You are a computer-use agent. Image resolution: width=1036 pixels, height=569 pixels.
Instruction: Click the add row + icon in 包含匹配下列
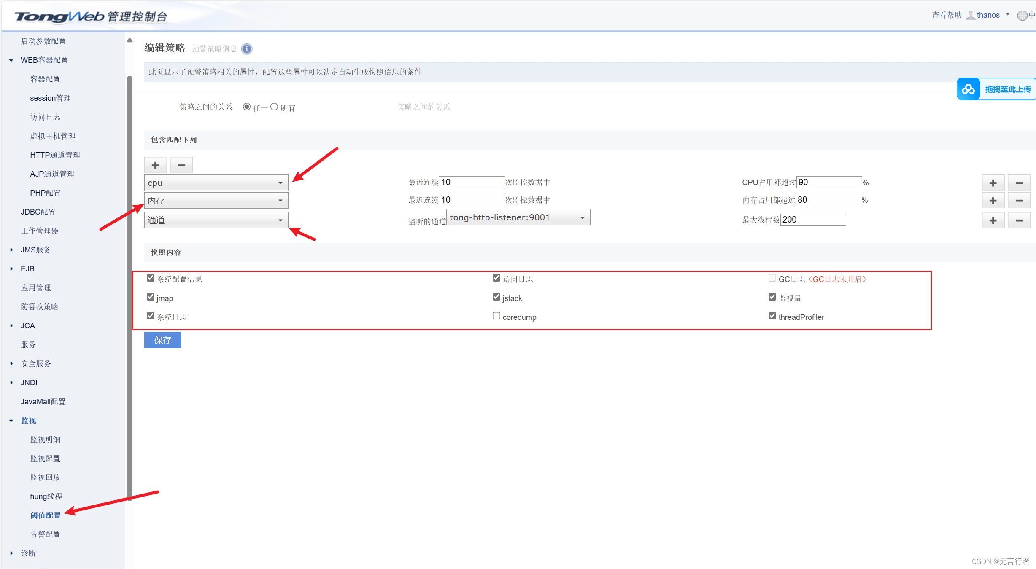tap(155, 165)
